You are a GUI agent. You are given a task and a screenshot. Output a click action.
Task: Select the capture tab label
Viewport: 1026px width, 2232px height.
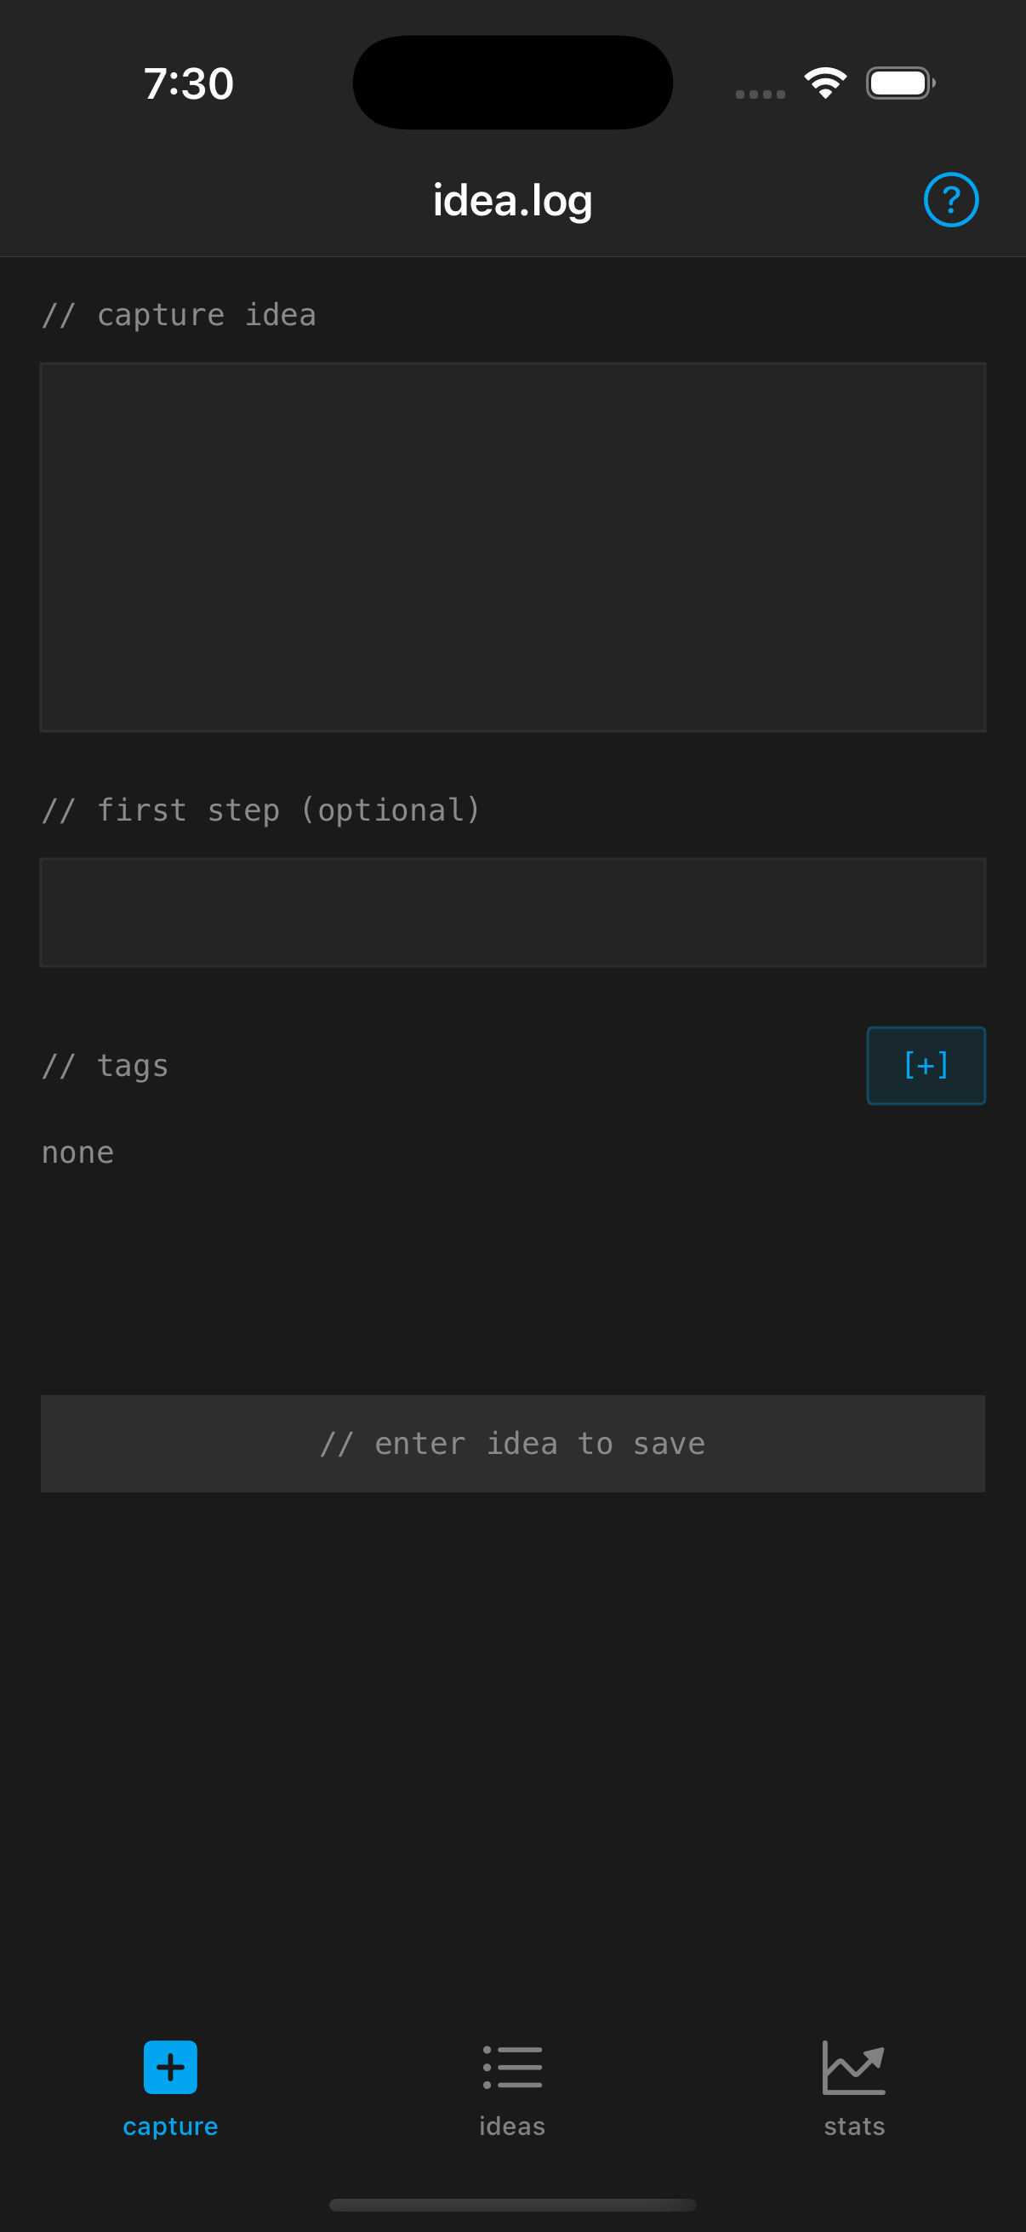(x=169, y=2126)
